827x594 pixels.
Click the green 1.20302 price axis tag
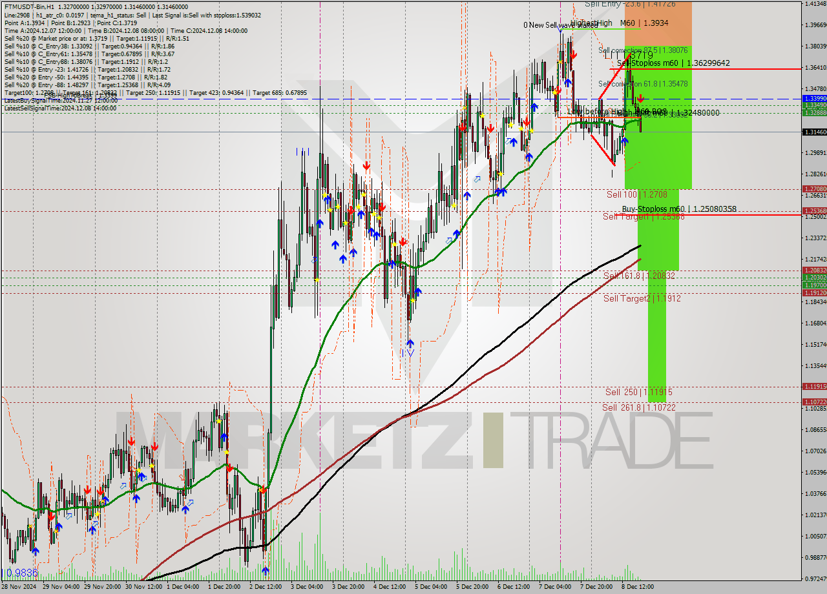click(814, 278)
